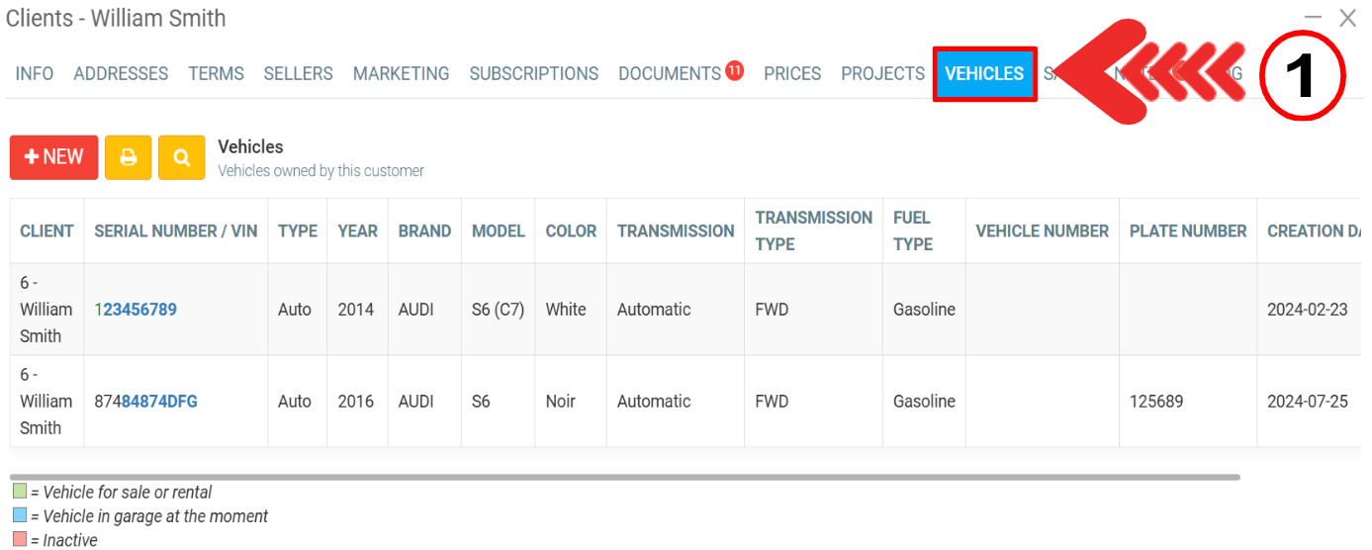Open the PROJECTS tab

coord(882,74)
